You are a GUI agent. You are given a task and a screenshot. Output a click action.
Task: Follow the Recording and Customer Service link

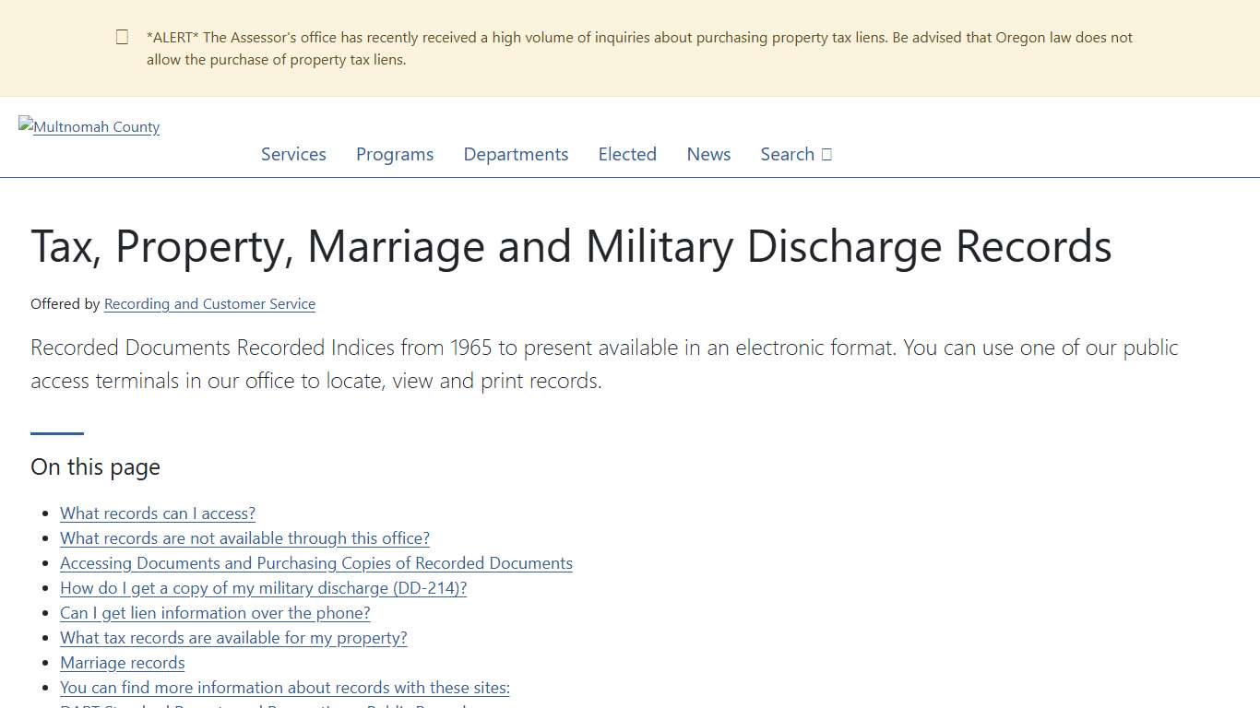click(209, 303)
